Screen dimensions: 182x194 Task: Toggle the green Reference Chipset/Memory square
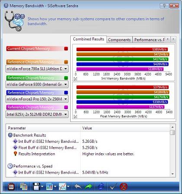point(66,78)
